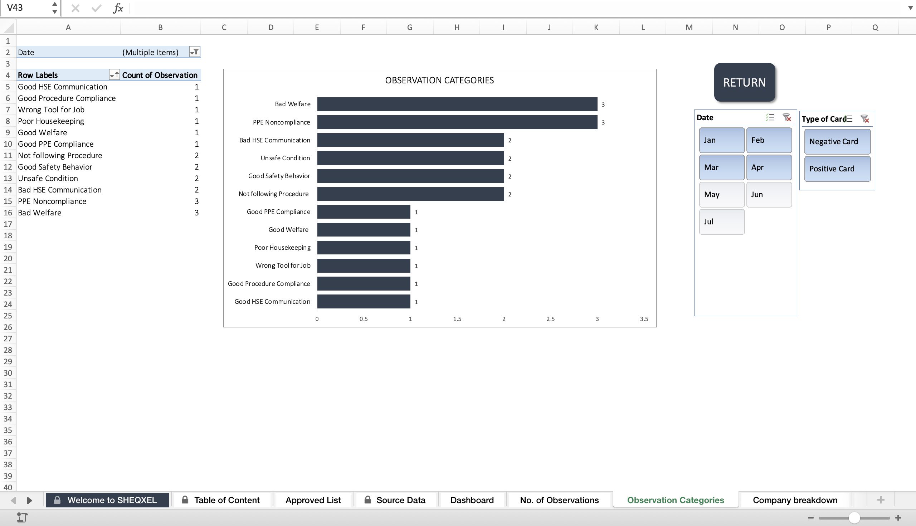Click the zoom slider handle
This screenshot has height=526, width=916.
pos(854,518)
